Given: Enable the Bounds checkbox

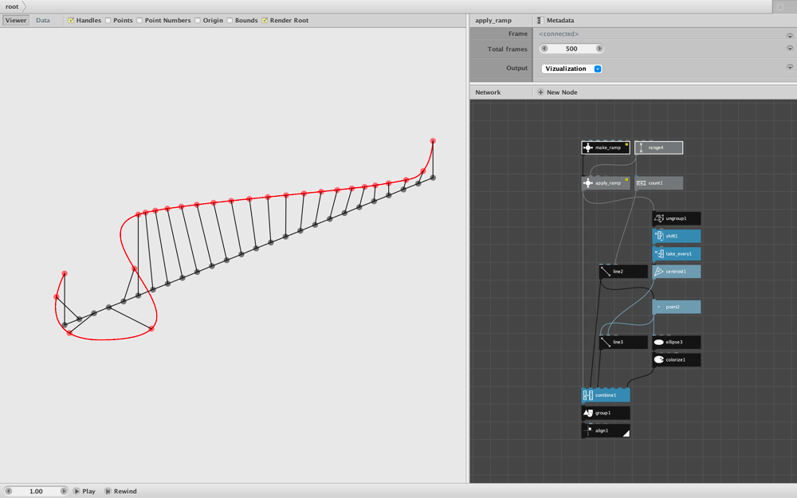Looking at the screenshot, I should coord(230,21).
